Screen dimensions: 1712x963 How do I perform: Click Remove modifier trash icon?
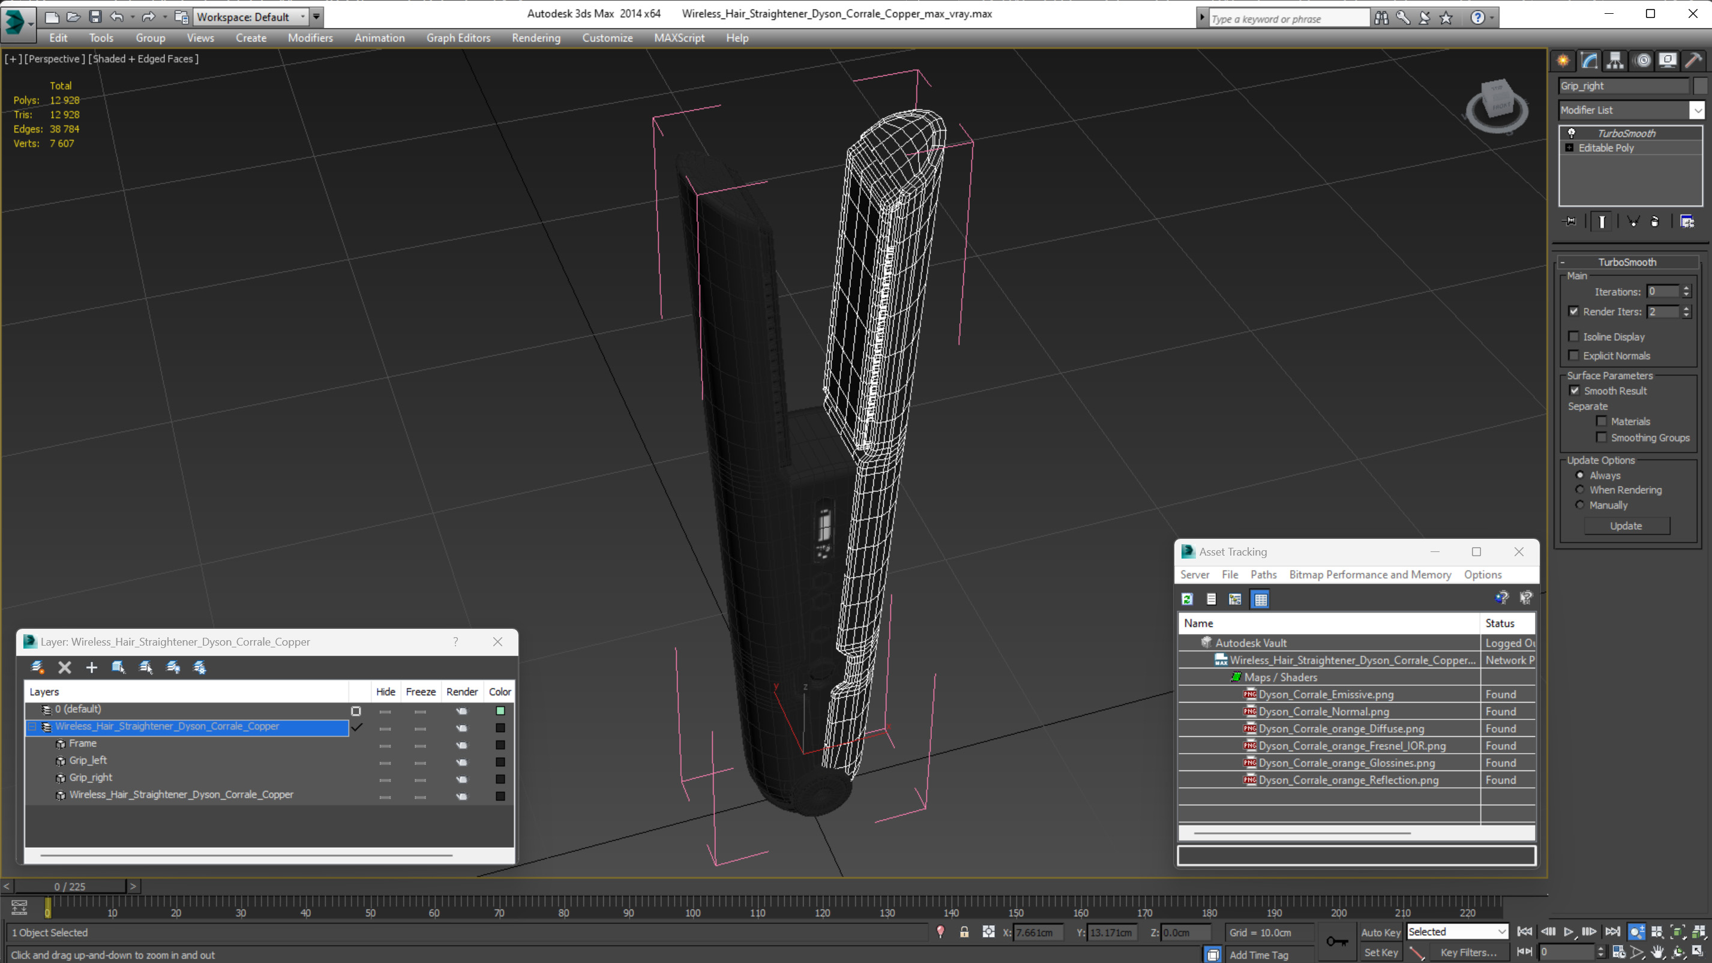[x=1655, y=221]
